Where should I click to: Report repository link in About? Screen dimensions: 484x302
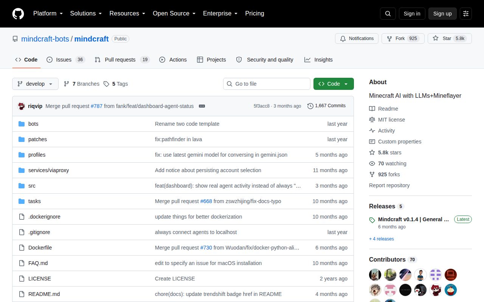point(389,185)
